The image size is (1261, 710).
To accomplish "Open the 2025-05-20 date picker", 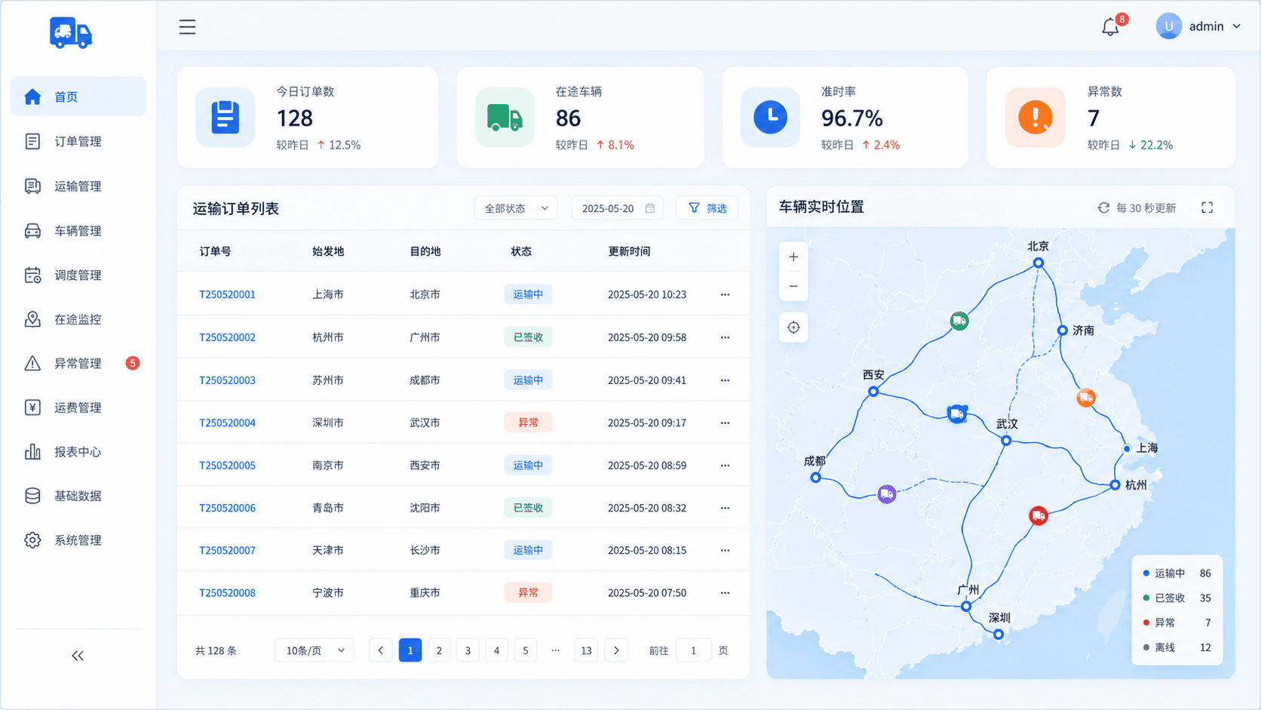I will (617, 208).
